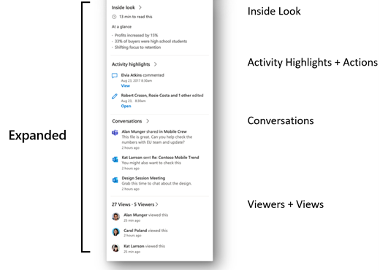This screenshot has width=380, height=270.
Task: Open 'Elvia Atkins commented' activity entry
Action: (x=142, y=75)
